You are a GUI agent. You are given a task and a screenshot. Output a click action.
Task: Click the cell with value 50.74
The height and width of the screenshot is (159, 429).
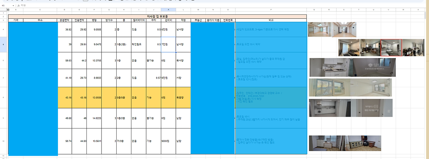[64, 141]
